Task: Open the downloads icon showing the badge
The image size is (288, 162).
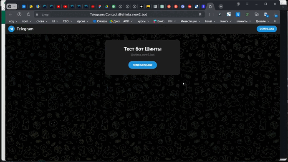Action: point(275,15)
